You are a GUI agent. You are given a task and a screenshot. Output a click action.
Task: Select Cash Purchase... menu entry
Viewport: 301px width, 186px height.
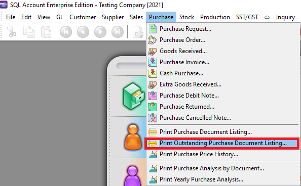pos(222,73)
